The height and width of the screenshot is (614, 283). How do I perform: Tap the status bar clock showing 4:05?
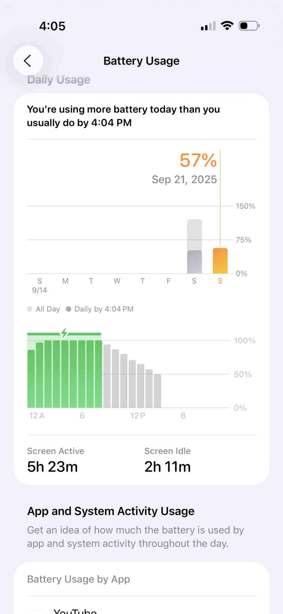click(52, 26)
